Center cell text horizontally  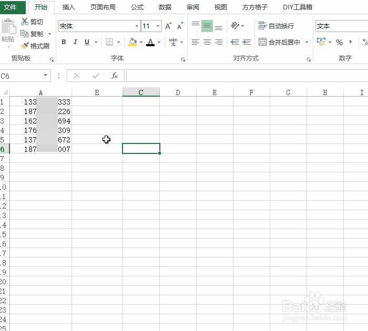coord(207,42)
